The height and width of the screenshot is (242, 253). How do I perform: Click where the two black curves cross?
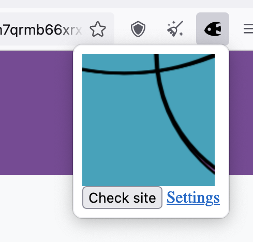[x=157, y=70]
